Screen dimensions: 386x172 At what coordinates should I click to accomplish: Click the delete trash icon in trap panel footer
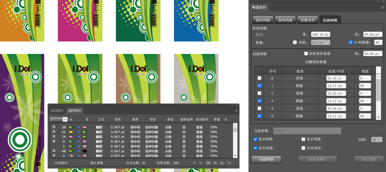(229, 163)
